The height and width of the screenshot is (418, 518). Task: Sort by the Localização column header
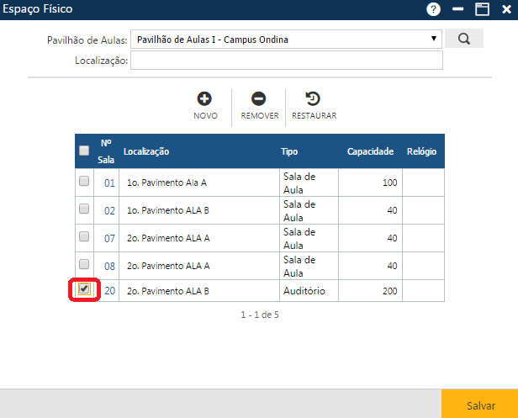147,151
